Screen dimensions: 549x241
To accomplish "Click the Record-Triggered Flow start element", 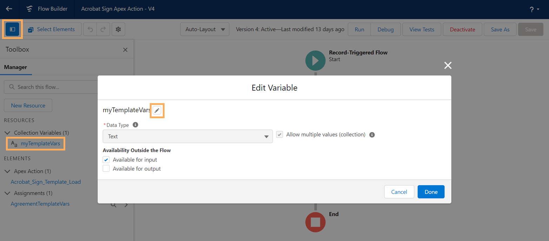I will [x=315, y=60].
